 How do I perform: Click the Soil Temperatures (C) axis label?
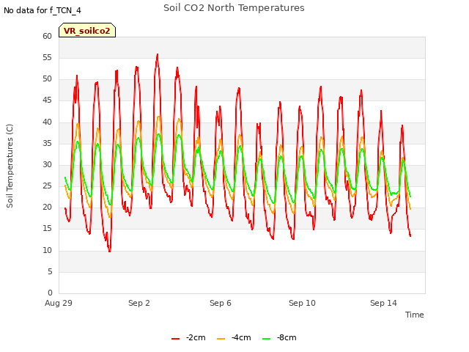pyautogui.click(x=10, y=166)
